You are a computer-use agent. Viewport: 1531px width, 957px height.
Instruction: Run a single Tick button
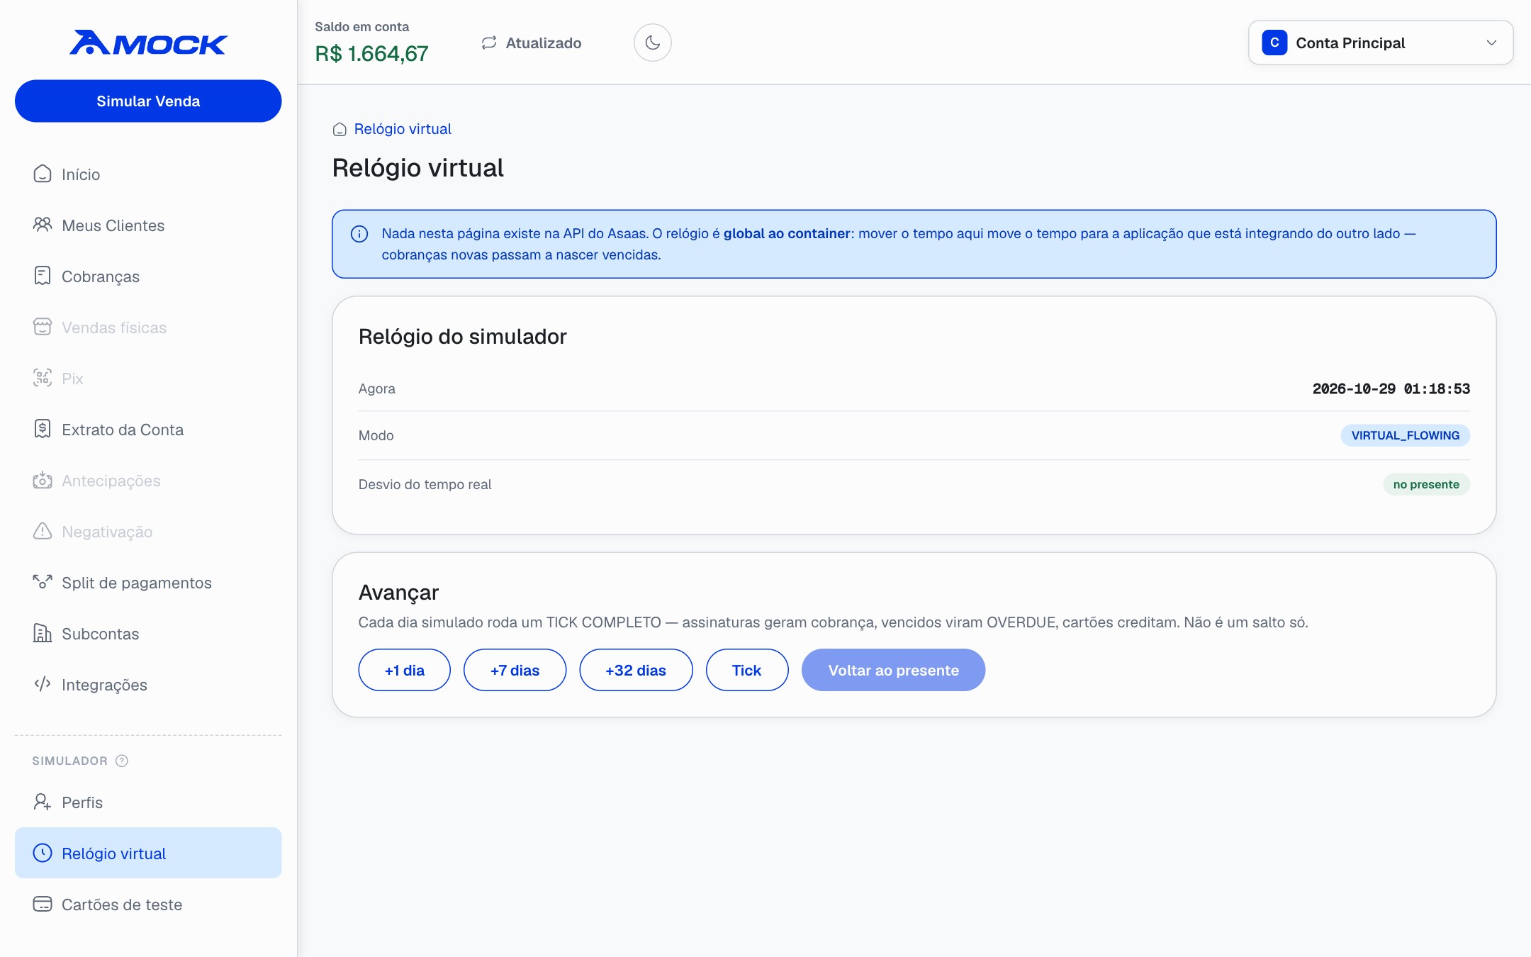pyautogui.click(x=746, y=670)
